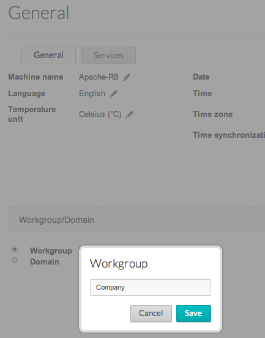Edit Machine name with the pencil icon

[126, 77]
